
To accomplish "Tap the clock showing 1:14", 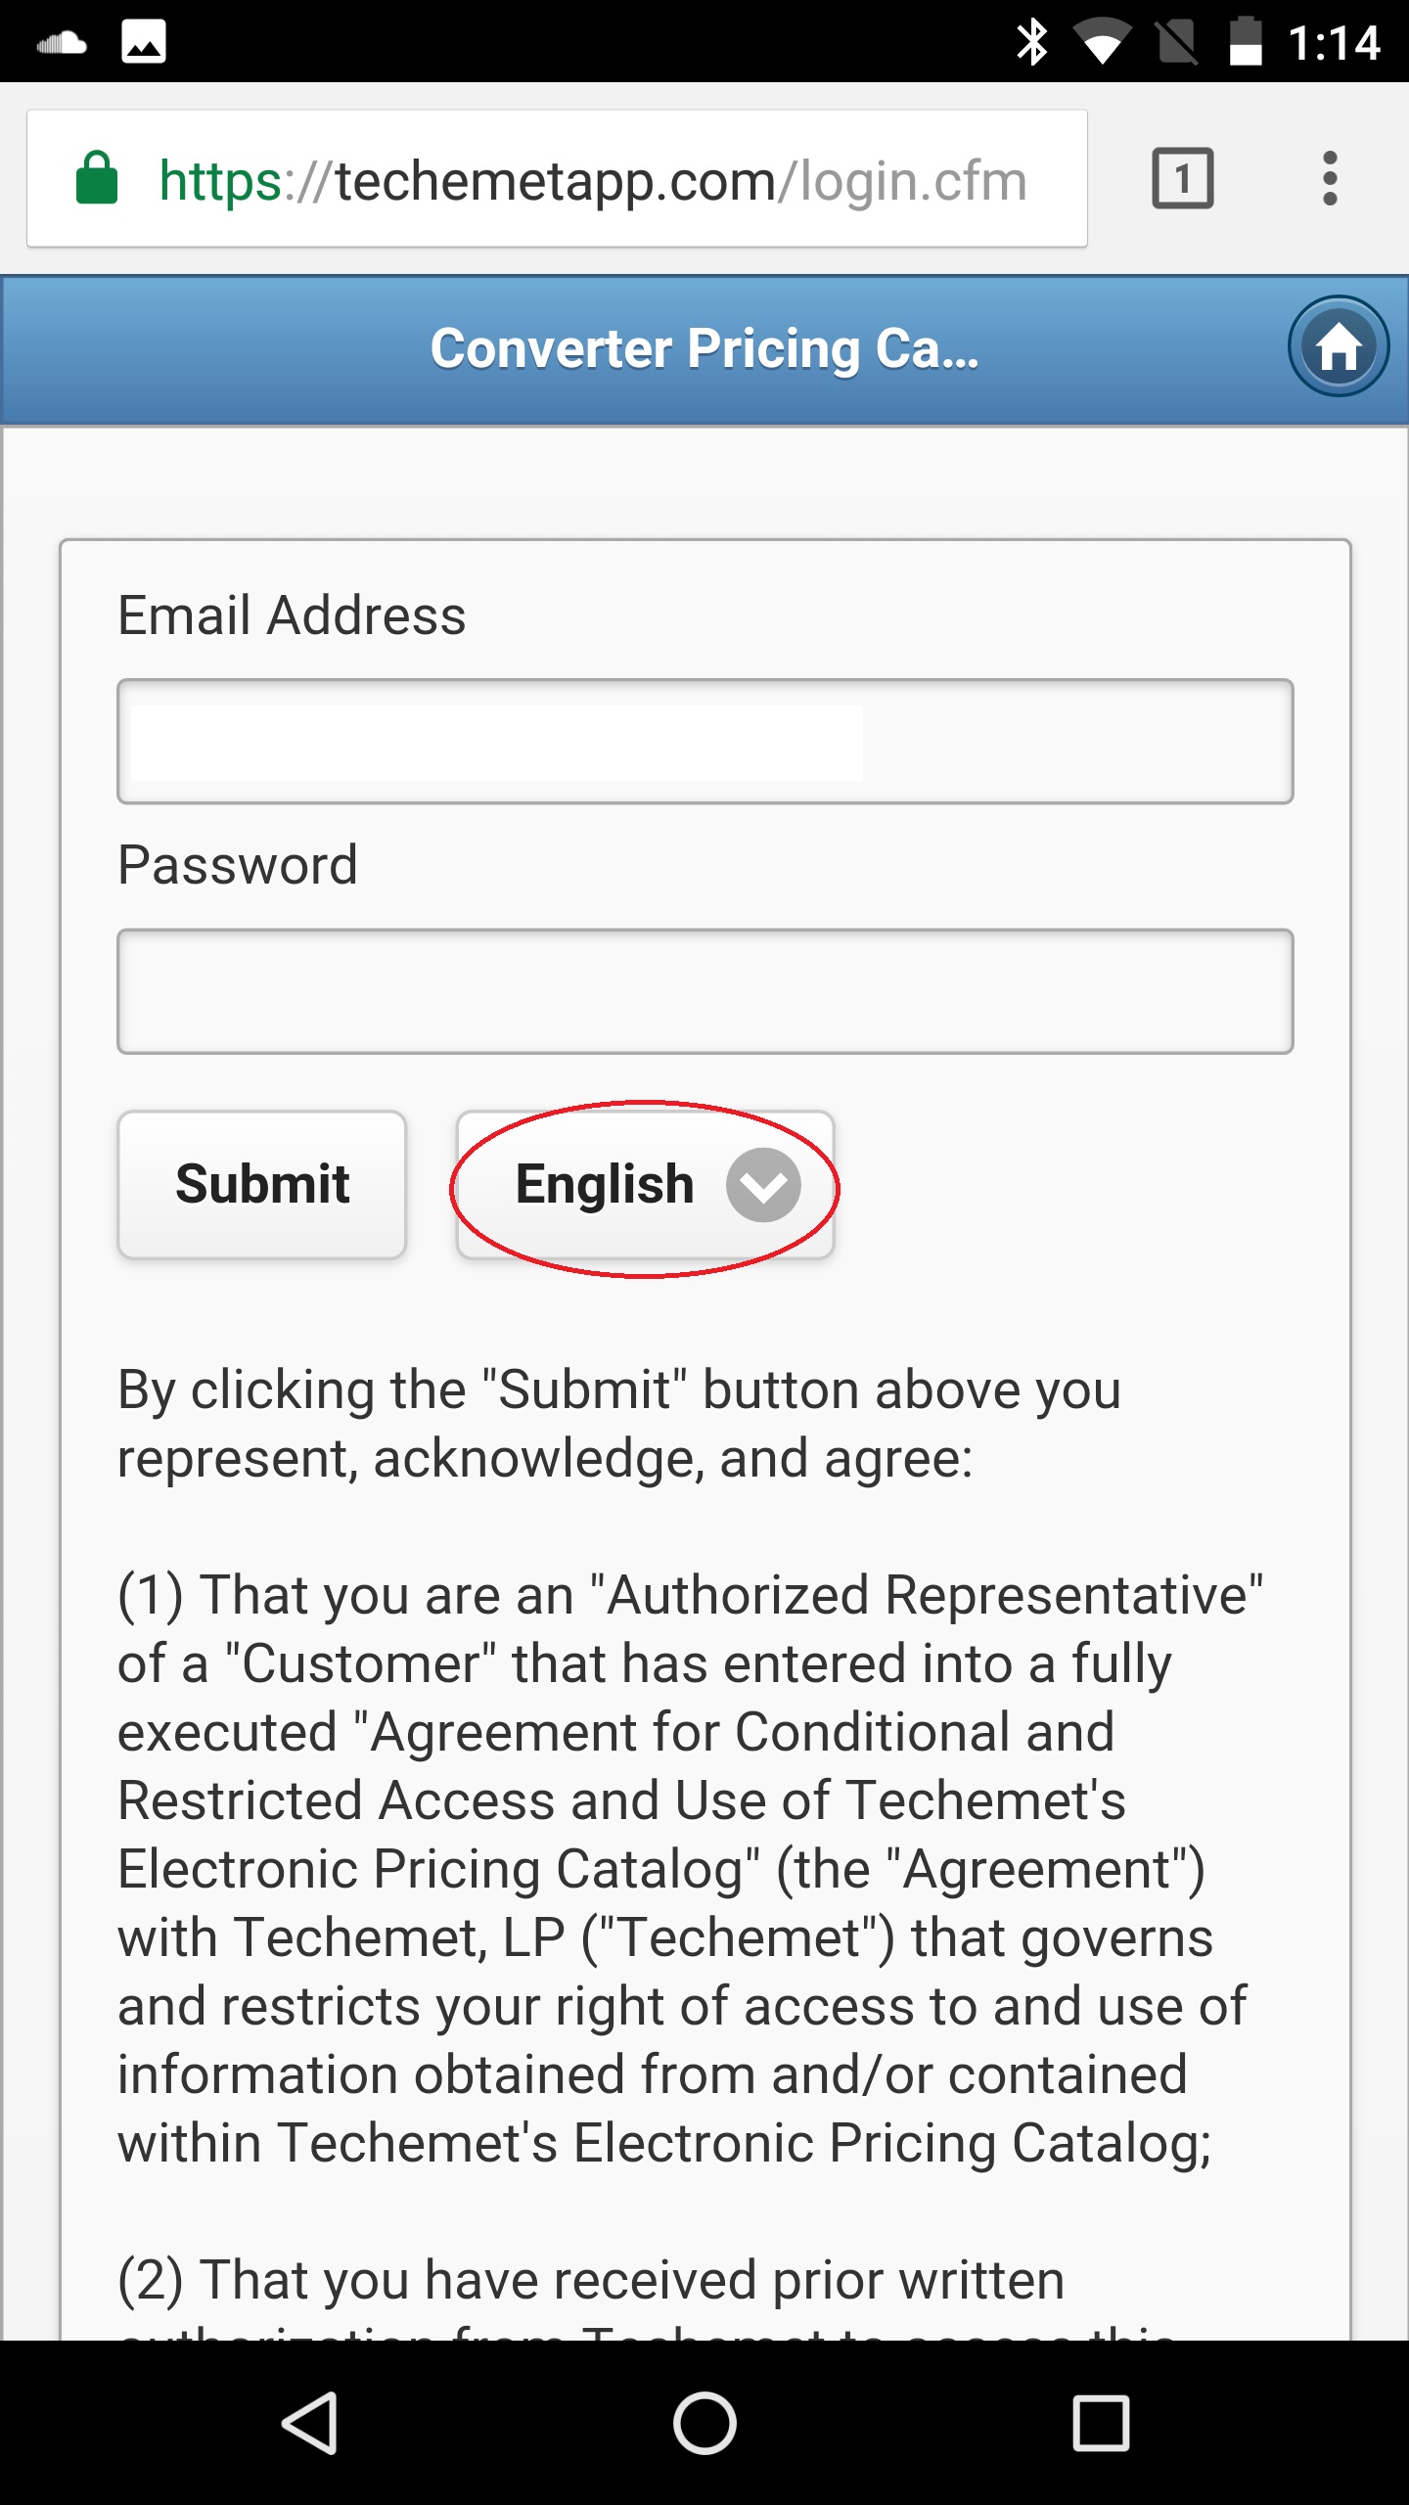I will (x=1334, y=43).
